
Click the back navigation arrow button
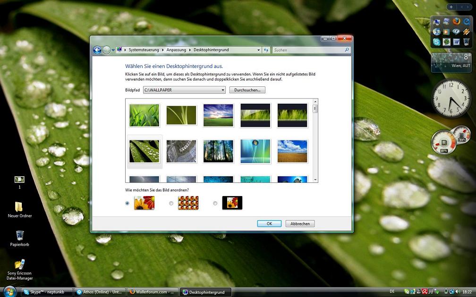(97, 50)
